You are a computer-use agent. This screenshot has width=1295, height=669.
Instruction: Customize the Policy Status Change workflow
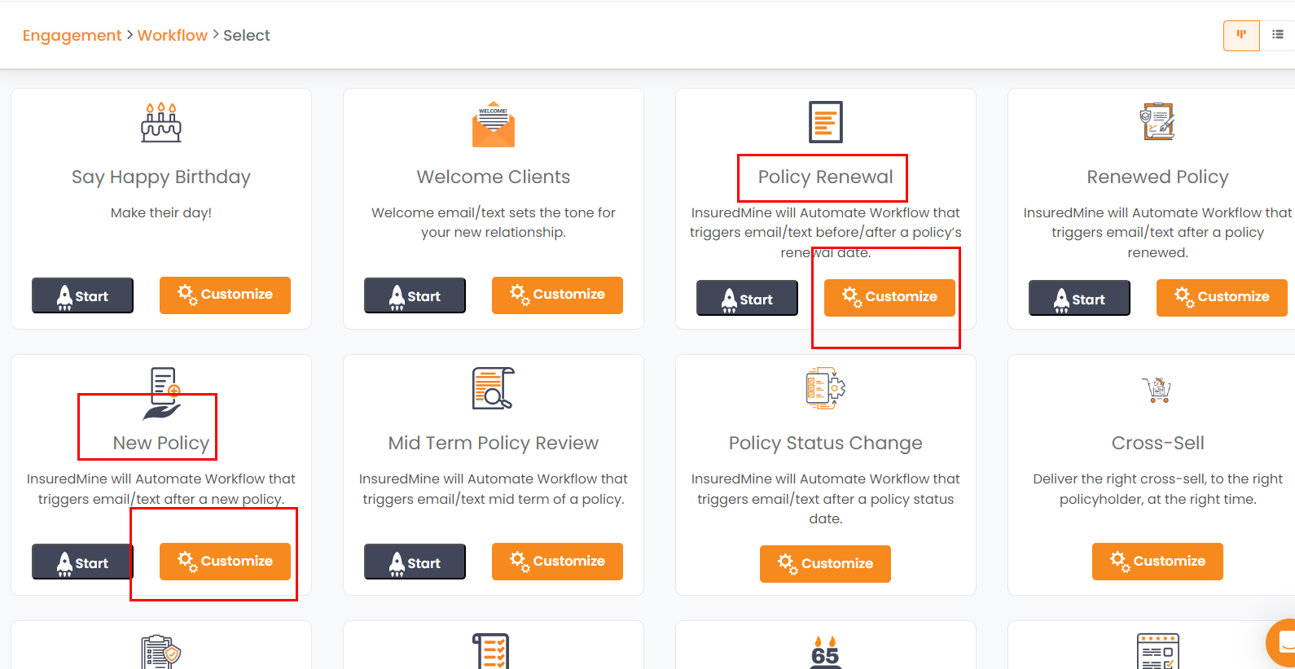(825, 564)
